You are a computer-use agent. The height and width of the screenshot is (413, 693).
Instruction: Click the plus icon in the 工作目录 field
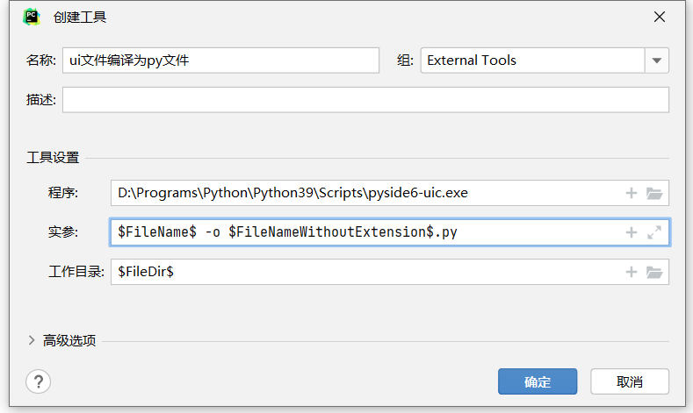[631, 272]
